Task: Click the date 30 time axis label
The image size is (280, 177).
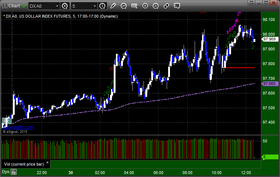Action: pos(71,173)
